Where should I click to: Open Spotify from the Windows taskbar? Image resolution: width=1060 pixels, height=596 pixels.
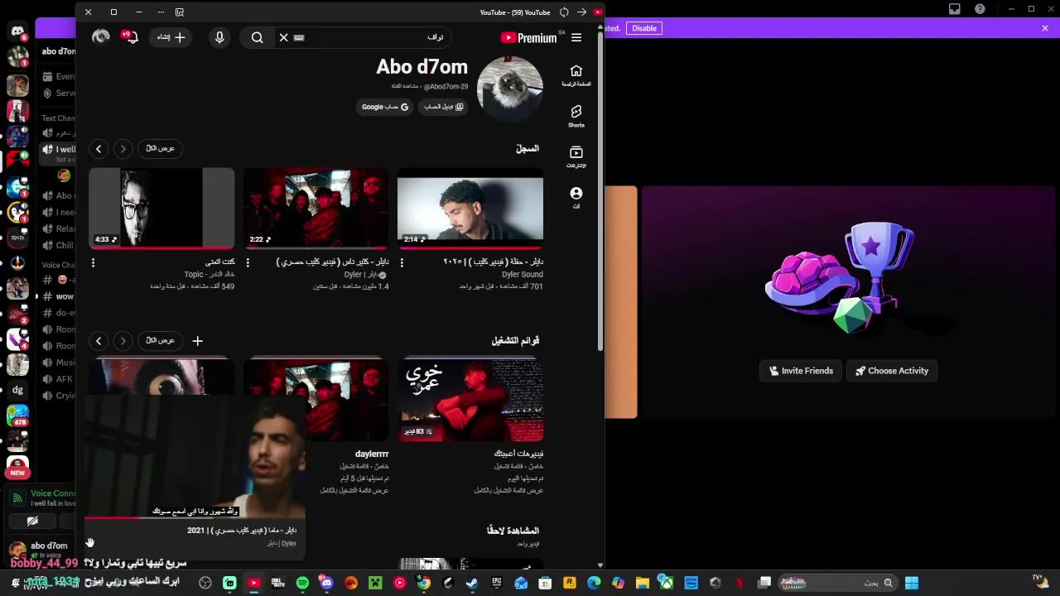point(302,583)
